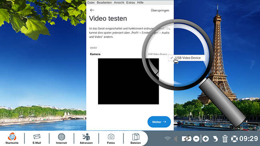Click the undo arrow icon in tray
This screenshot has width=260, height=146.
pos(215,139)
